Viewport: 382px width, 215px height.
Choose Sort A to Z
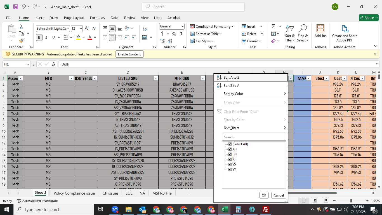coord(251,78)
